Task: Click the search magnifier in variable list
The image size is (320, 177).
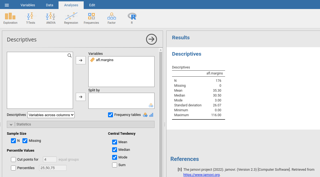Action: tap(69, 56)
